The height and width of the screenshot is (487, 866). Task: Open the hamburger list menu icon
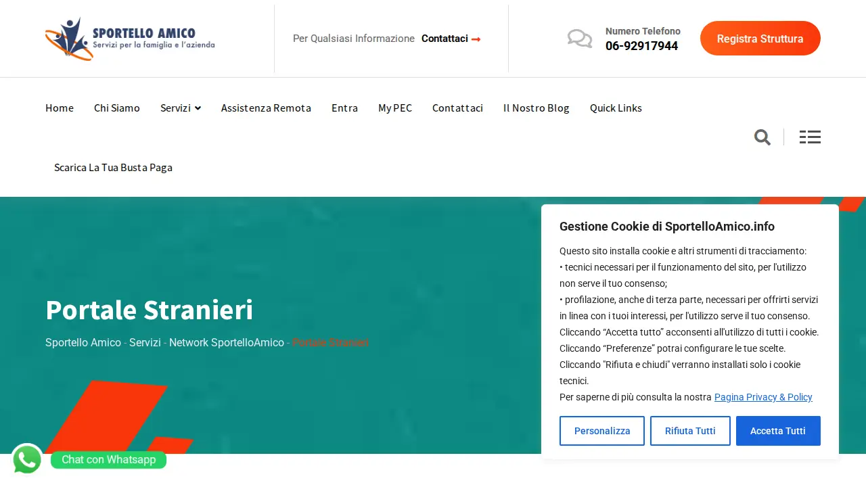[810, 137]
